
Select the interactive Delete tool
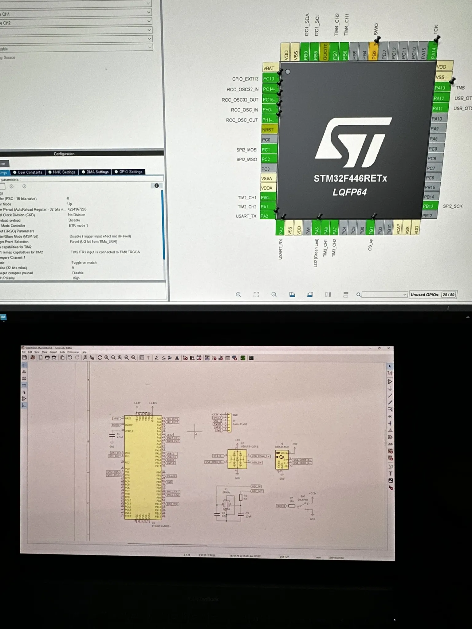tap(391, 488)
